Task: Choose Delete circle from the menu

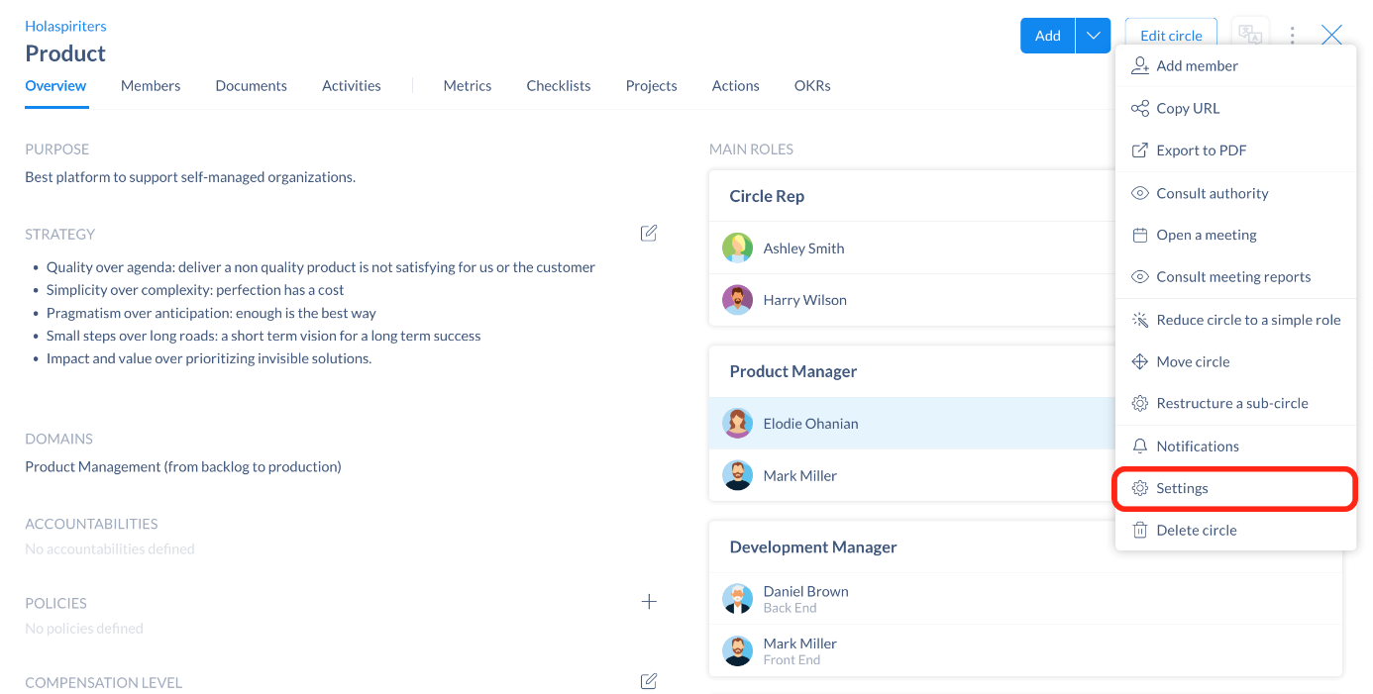Action: coord(1235,530)
